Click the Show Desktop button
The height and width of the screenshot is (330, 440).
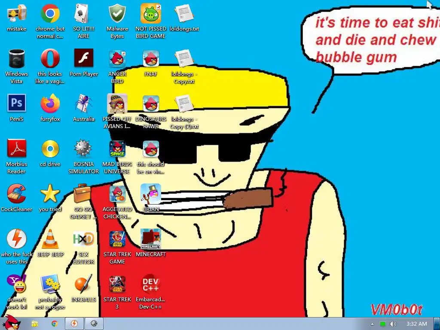pos(437,324)
